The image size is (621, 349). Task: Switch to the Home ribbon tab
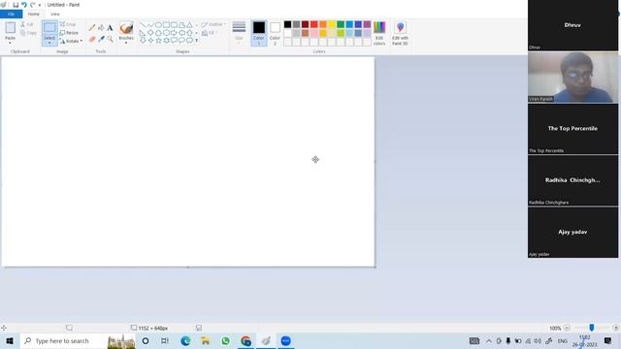pos(34,14)
